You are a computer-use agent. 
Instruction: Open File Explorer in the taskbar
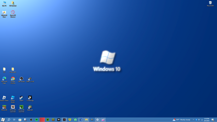(x=86, y=120)
